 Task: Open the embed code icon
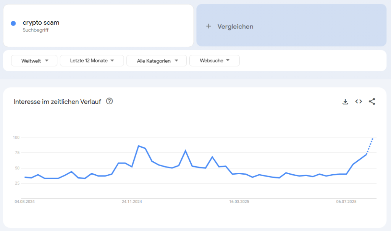359,102
